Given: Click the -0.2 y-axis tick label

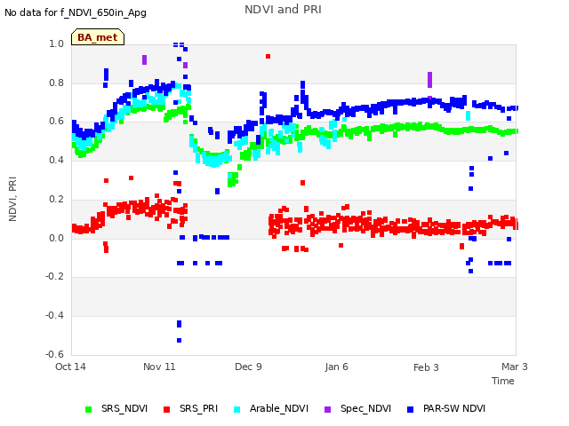Looking at the screenshot, I should tap(55, 276).
